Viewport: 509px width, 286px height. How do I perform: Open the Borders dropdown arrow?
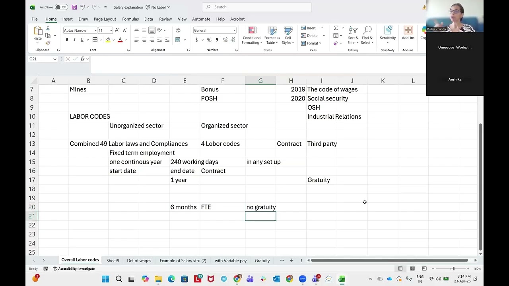101,40
